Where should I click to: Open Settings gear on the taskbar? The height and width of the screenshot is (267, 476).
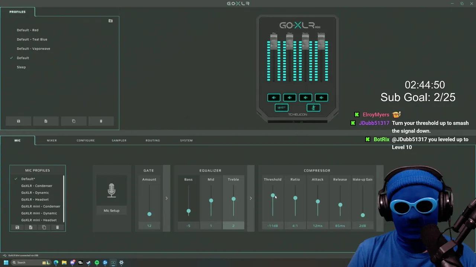121,263
